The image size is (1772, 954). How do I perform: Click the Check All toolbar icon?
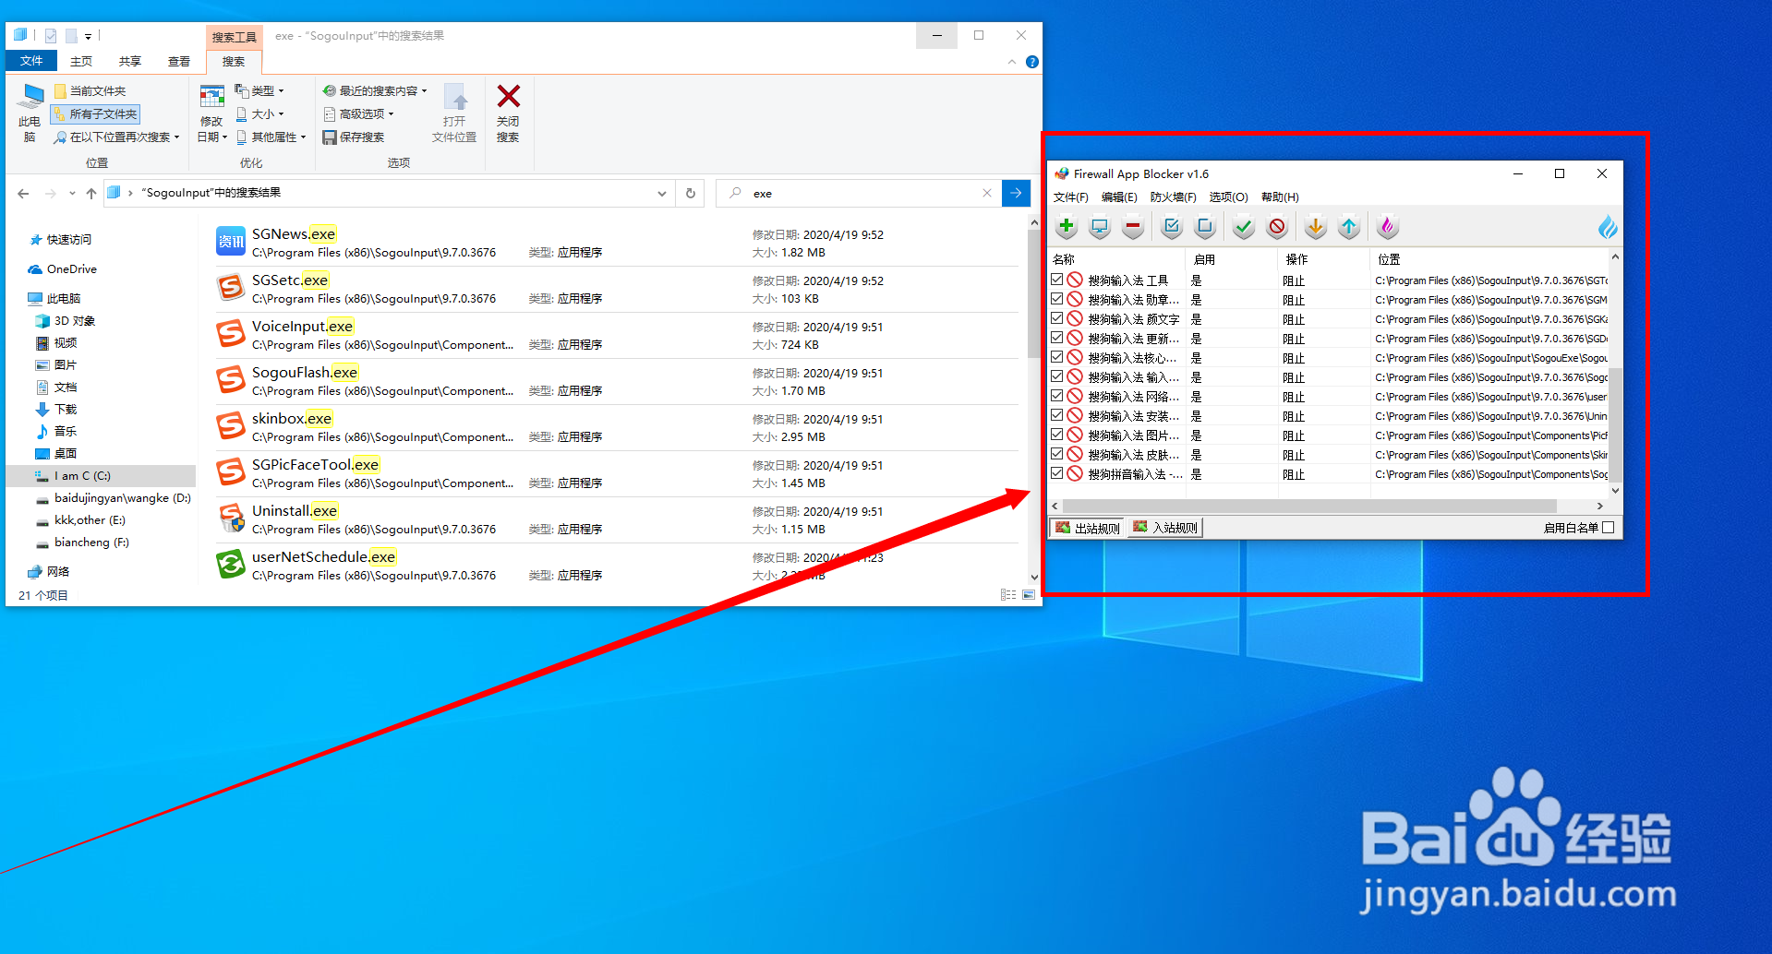click(1172, 226)
